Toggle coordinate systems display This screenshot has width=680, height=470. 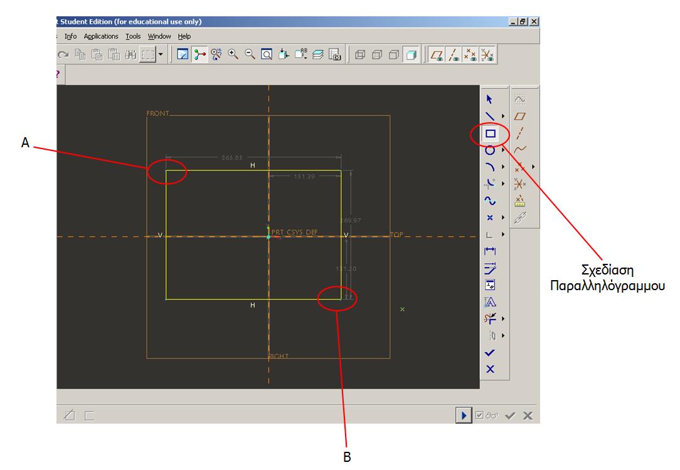pyautogui.click(x=487, y=55)
